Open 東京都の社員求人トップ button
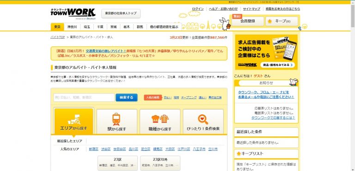 [x=121, y=13]
